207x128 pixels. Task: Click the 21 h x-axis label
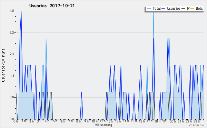pyautogui.click(x=181, y=121)
